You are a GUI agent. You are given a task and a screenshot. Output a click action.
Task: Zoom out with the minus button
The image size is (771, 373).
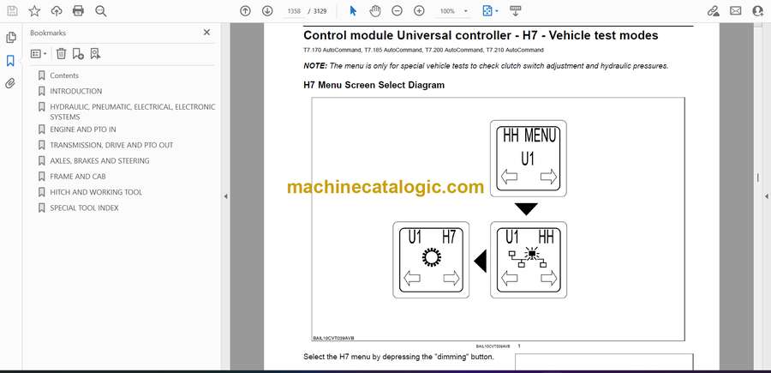(397, 11)
